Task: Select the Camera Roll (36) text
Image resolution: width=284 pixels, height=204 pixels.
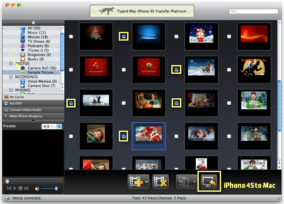Action: (42, 68)
